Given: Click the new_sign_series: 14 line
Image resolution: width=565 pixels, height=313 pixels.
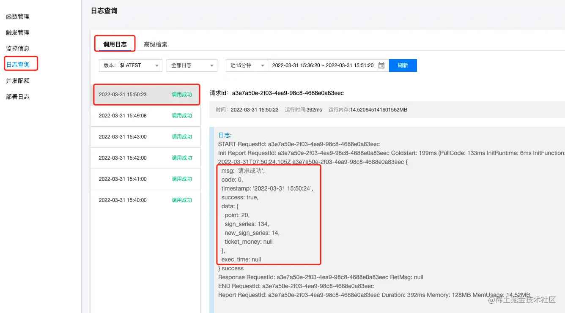Looking at the screenshot, I should [x=252, y=233].
